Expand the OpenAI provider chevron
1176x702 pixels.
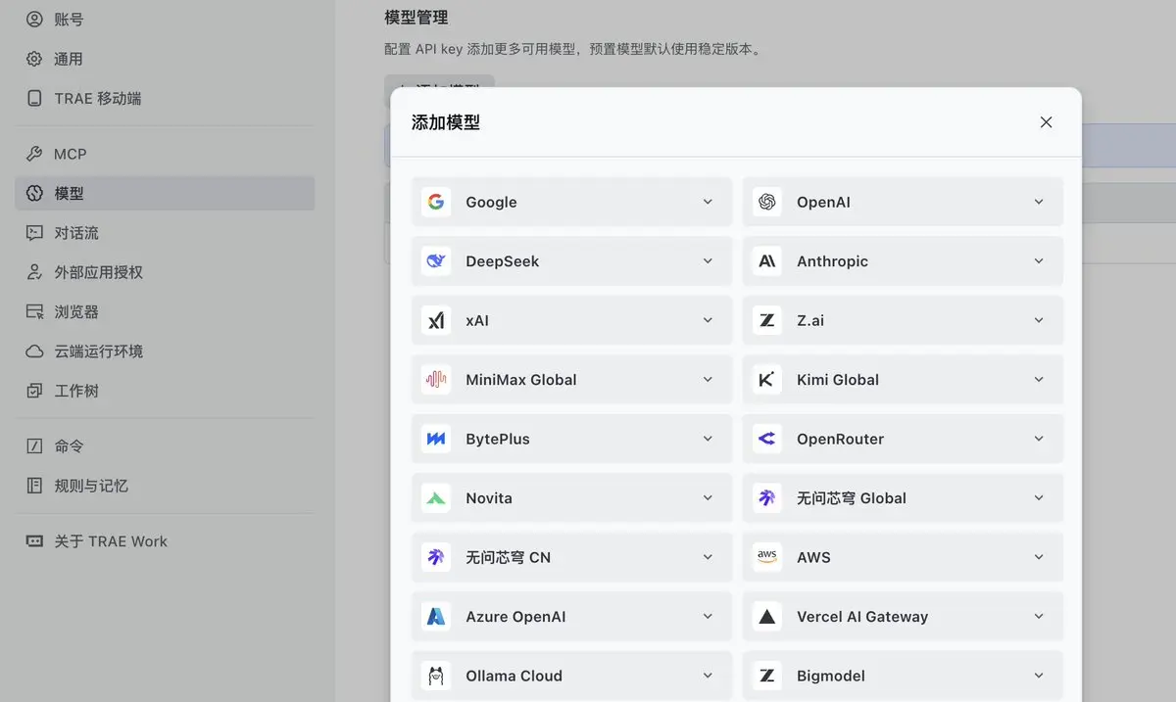coord(1039,202)
